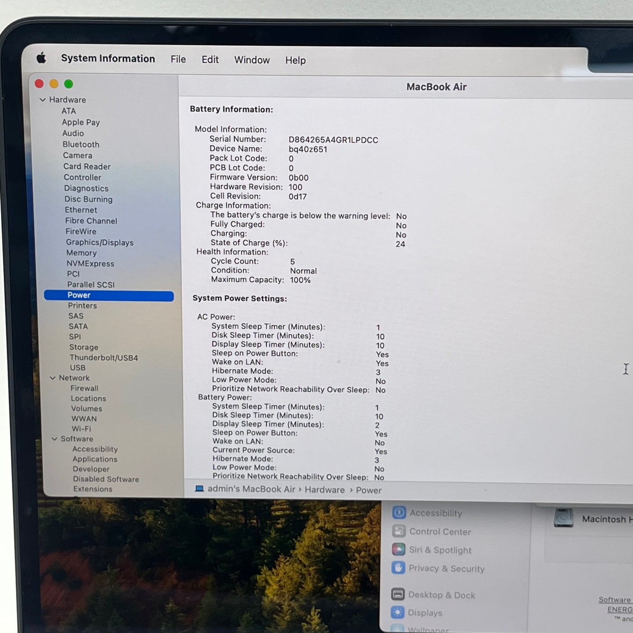Screen dimensions: 633x633
Task: Select Developer under Software
Action: click(x=91, y=469)
